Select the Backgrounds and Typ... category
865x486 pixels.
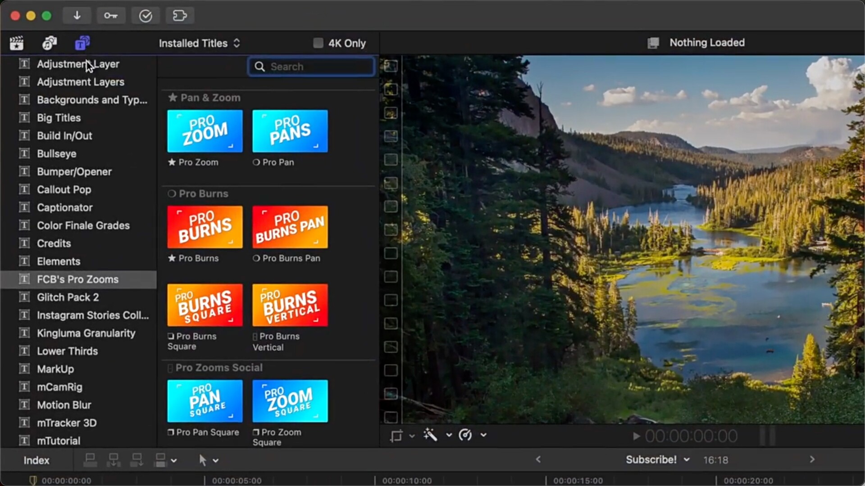pos(79,100)
